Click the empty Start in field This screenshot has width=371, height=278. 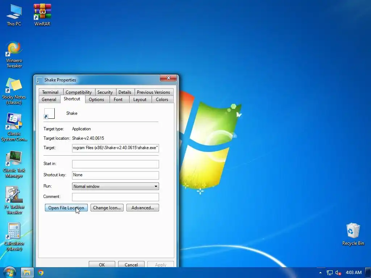point(116,164)
